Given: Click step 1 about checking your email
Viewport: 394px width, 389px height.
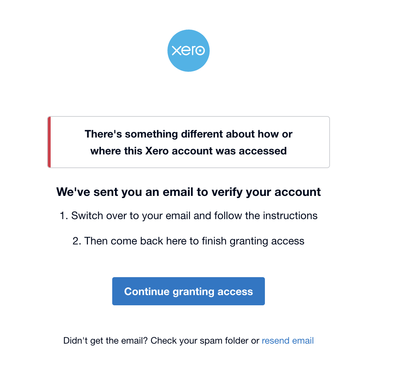Looking at the screenshot, I should pyautogui.click(x=189, y=216).
